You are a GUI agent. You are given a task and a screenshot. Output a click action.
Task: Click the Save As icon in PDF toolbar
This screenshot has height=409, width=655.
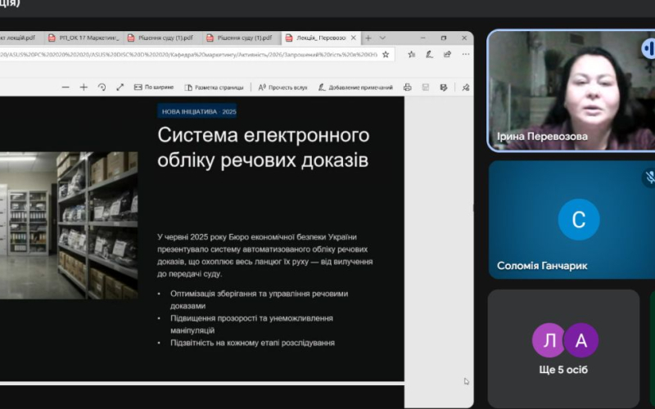pyautogui.click(x=444, y=88)
